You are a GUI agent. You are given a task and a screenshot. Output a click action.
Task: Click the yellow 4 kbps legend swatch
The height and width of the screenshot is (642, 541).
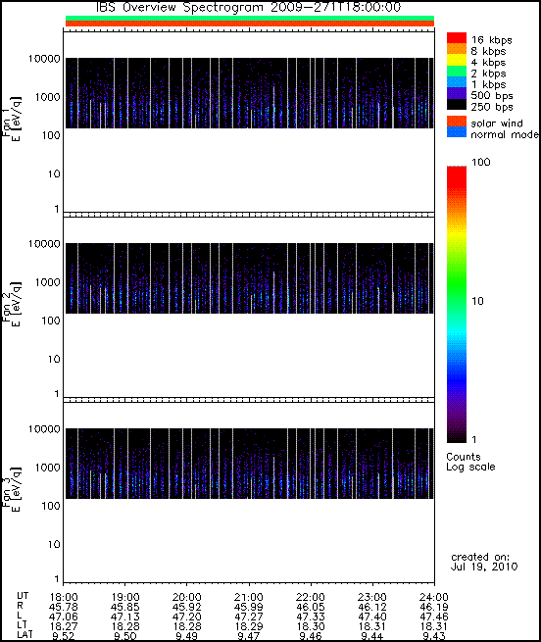pyautogui.click(x=457, y=60)
